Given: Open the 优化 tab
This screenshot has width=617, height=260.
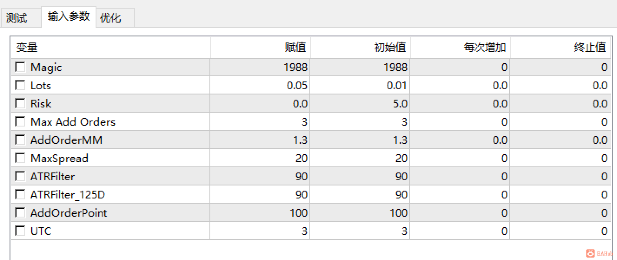Looking at the screenshot, I should click(x=111, y=18).
